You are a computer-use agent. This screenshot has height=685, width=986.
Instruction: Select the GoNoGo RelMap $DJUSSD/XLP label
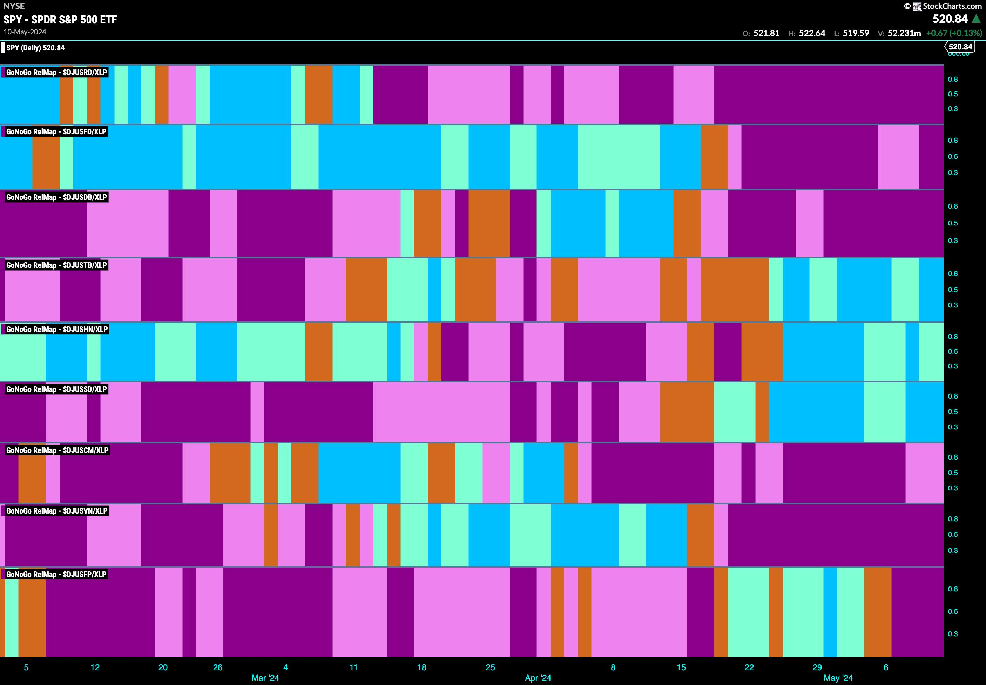[57, 389]
